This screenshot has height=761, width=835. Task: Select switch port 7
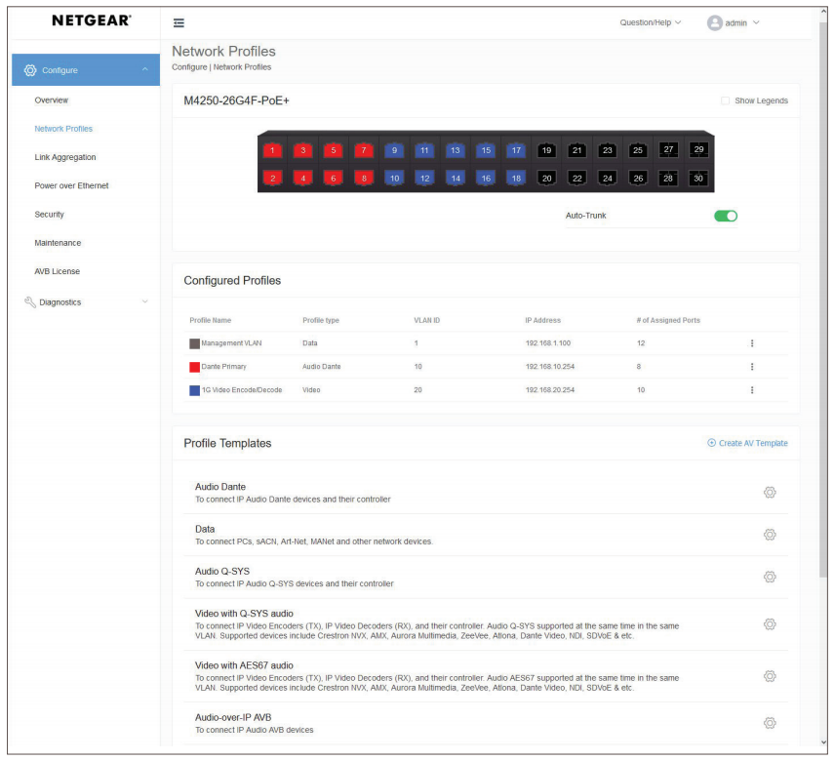[364, 150]
